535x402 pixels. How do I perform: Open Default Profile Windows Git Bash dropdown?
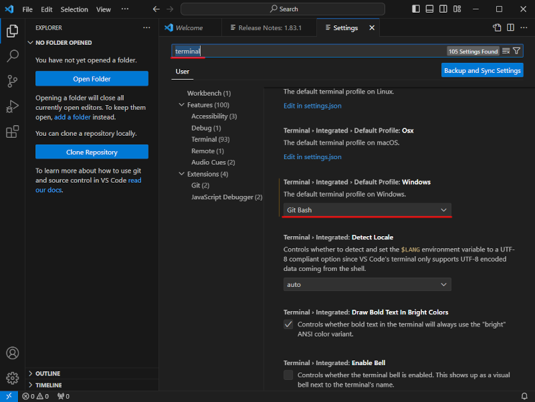(367, 210)
